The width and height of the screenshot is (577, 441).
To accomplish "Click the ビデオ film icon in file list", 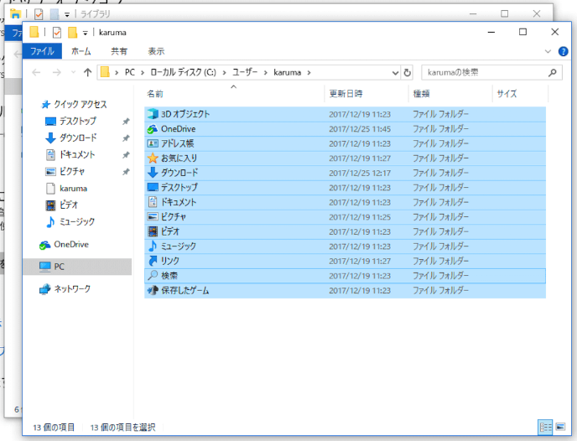I will (x=153, y=231).
